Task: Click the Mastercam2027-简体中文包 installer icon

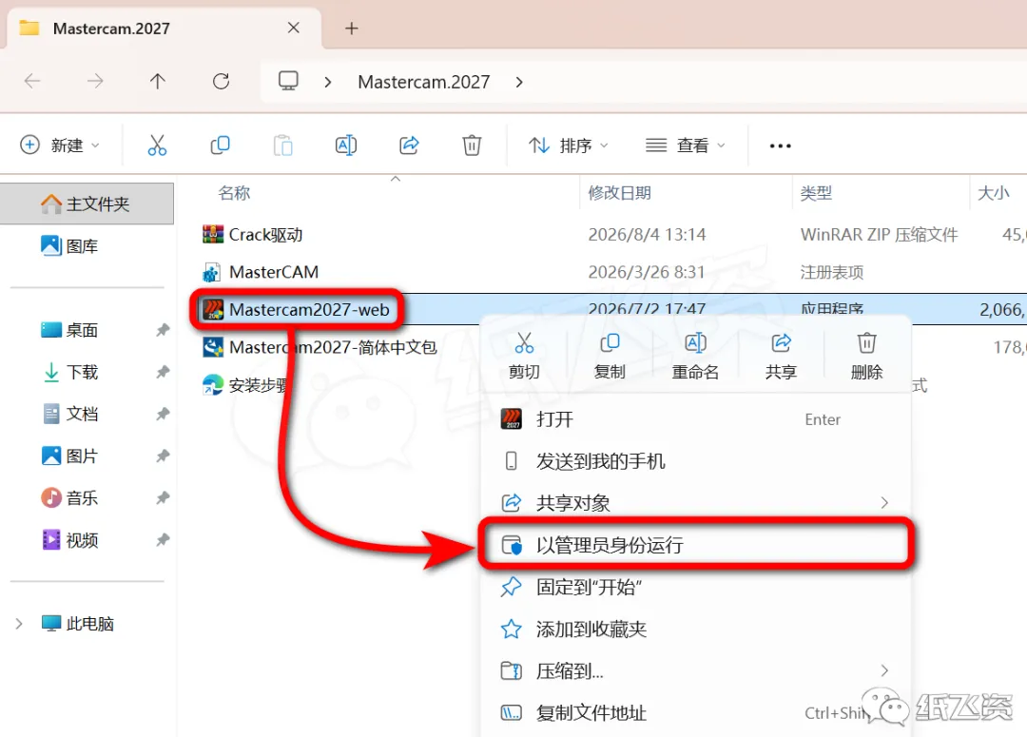Action: (213, 346)
